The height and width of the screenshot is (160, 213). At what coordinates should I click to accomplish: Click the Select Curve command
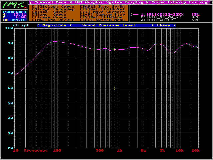(x=53, y=7)
